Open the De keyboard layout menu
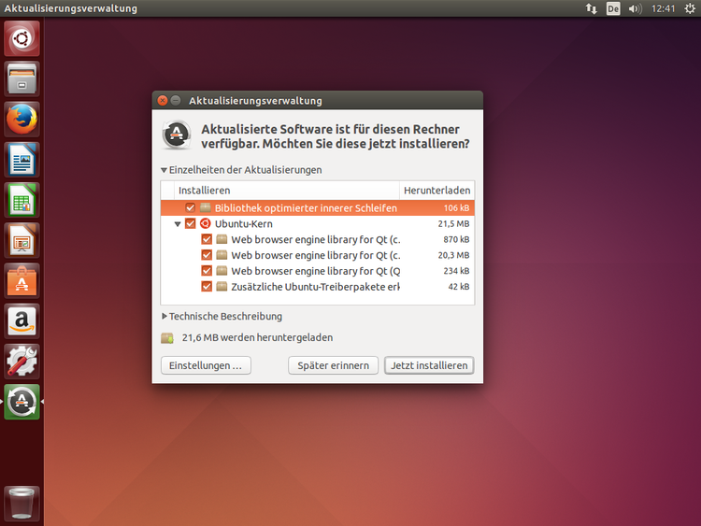Screen dimensions: 701x526 tap(613, 8)
